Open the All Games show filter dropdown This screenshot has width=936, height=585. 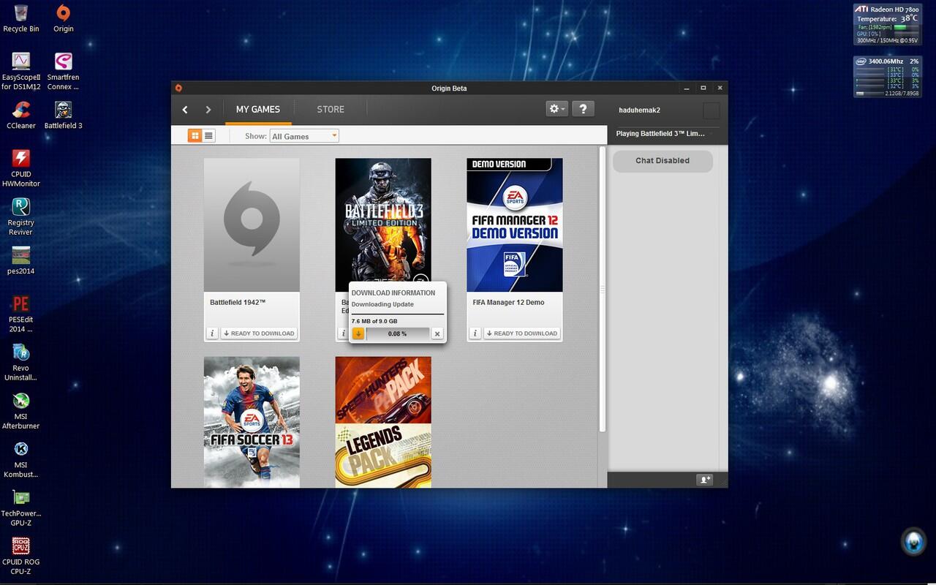pyautogui.click(x=304, y=136)
